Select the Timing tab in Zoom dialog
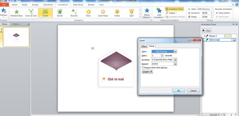 point(151,46)
